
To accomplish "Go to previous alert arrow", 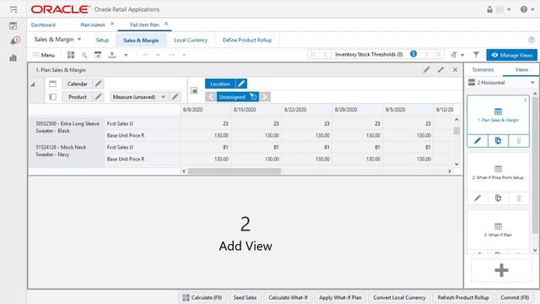I will [325, 54].
